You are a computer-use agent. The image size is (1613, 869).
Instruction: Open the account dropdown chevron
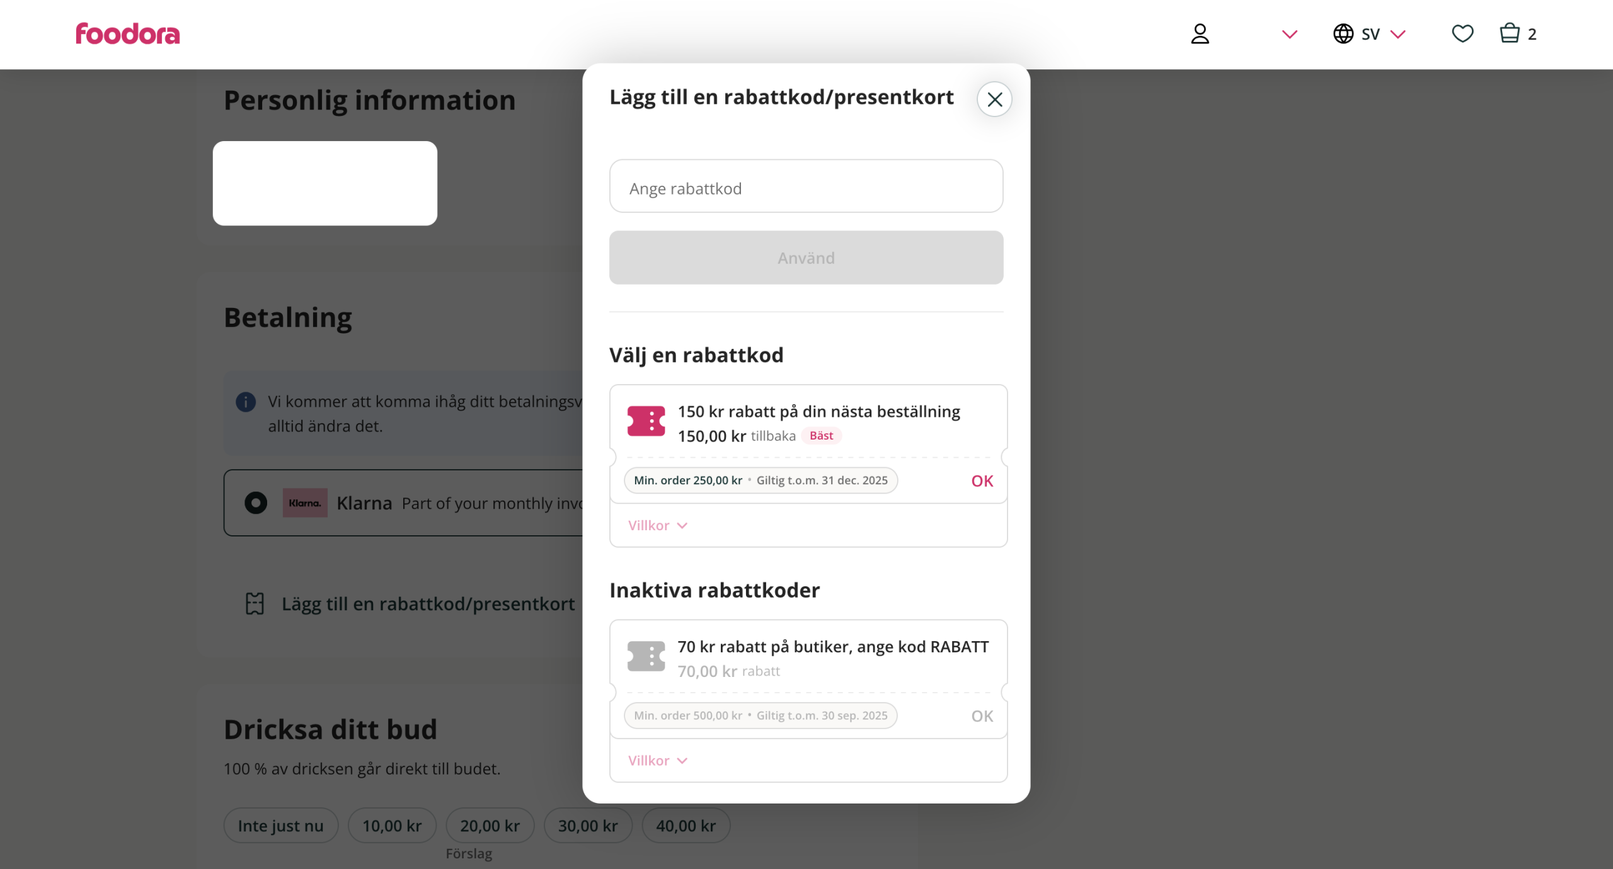click(x=1289, y=34)
